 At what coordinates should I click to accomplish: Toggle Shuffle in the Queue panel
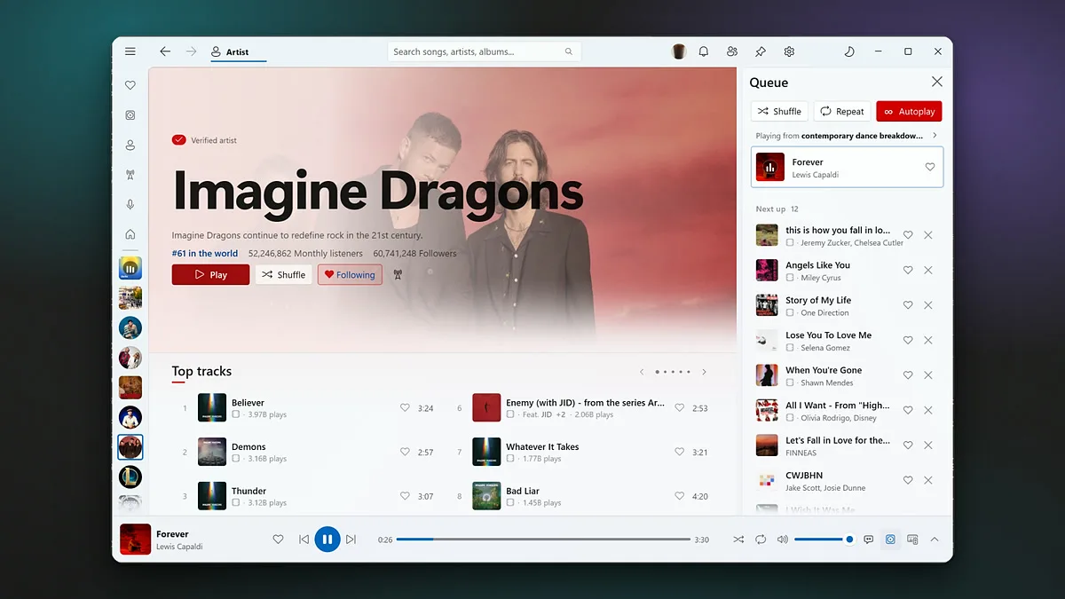[x=779, y=111]
